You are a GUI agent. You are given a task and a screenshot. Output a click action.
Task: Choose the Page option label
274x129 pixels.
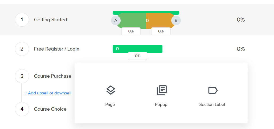(x=110, y=105)
